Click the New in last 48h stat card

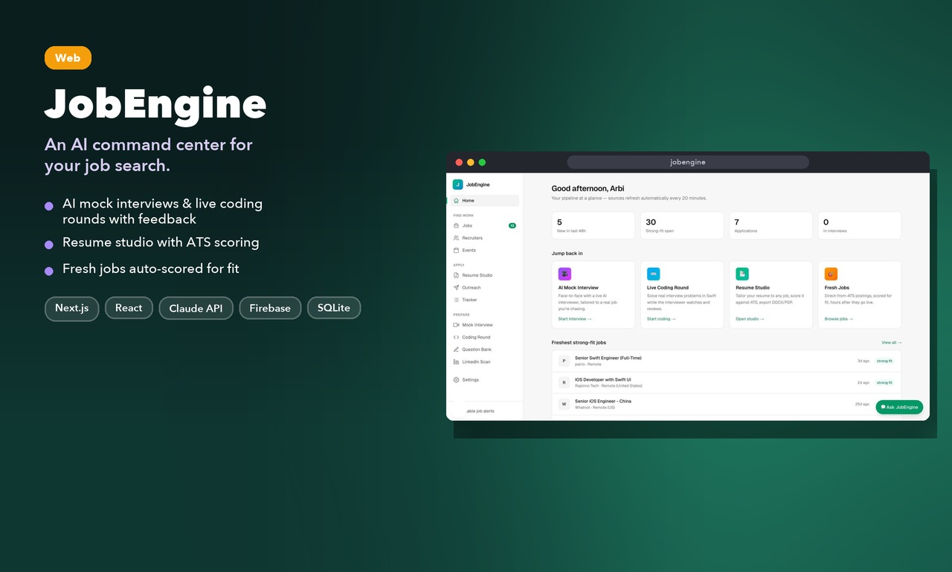(x=594, y=225)
